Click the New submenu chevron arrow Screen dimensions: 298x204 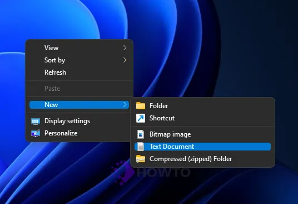(125, 105)
